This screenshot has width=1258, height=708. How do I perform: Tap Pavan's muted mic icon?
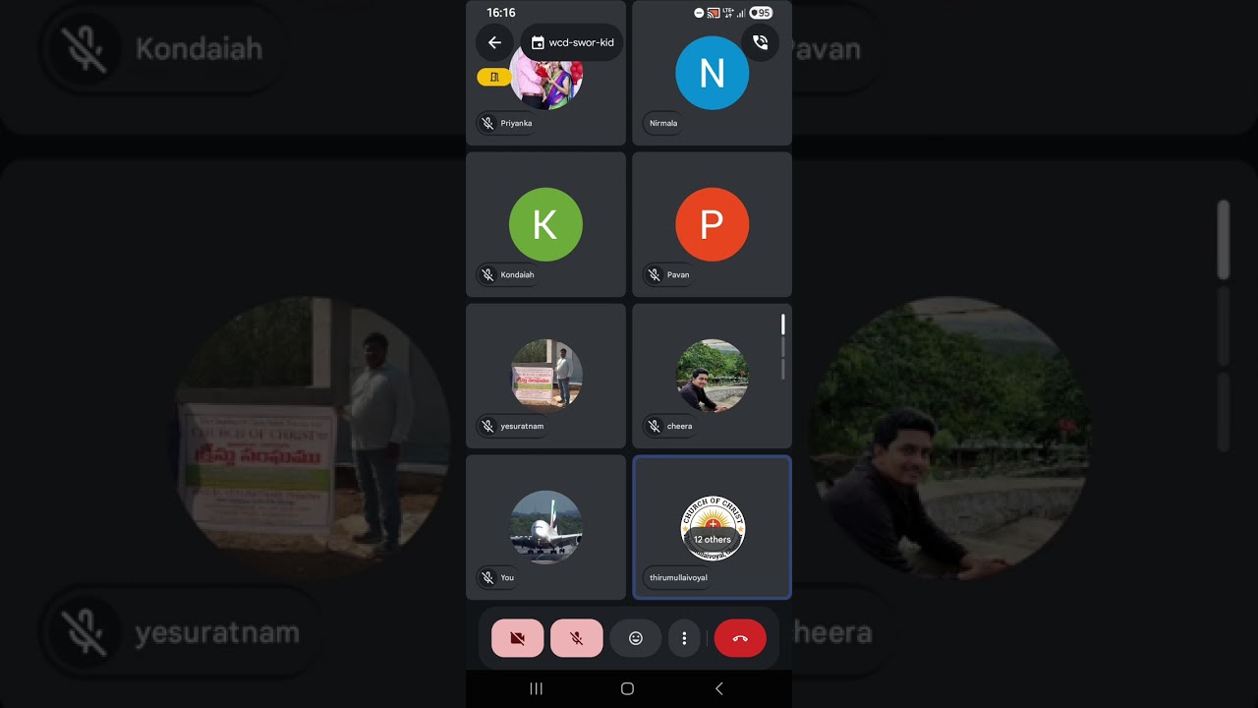(654, 274)
